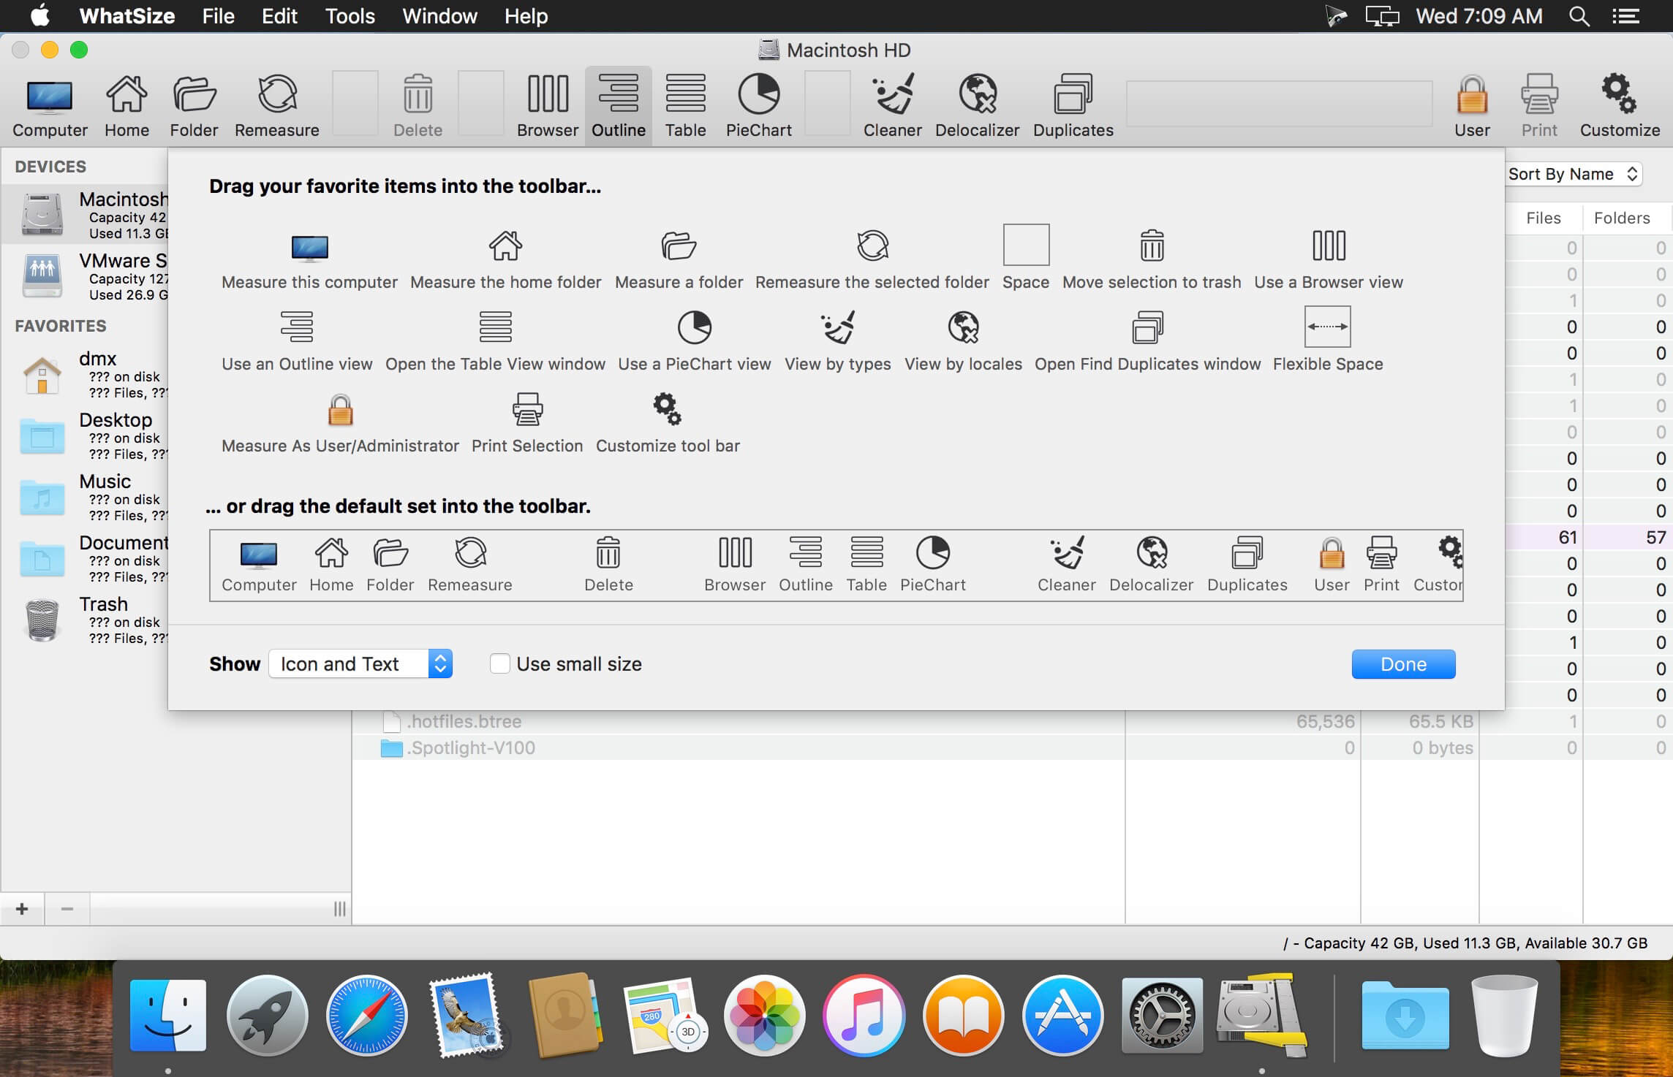The height and width of the screenshot is (1077, 1673).
Task: Select 'Use a Browser view' palette item
Action: click(x=1329, y=259)
